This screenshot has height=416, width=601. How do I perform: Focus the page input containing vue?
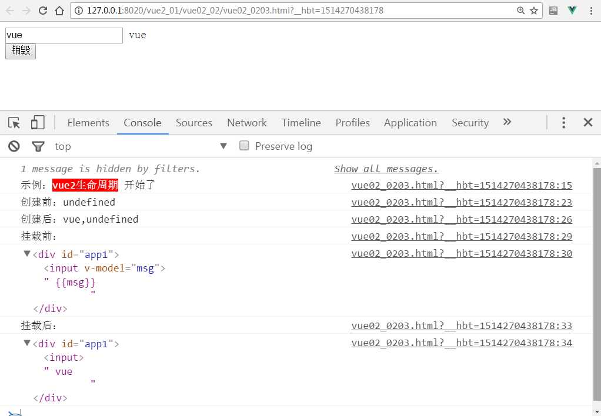pos(64,35)
